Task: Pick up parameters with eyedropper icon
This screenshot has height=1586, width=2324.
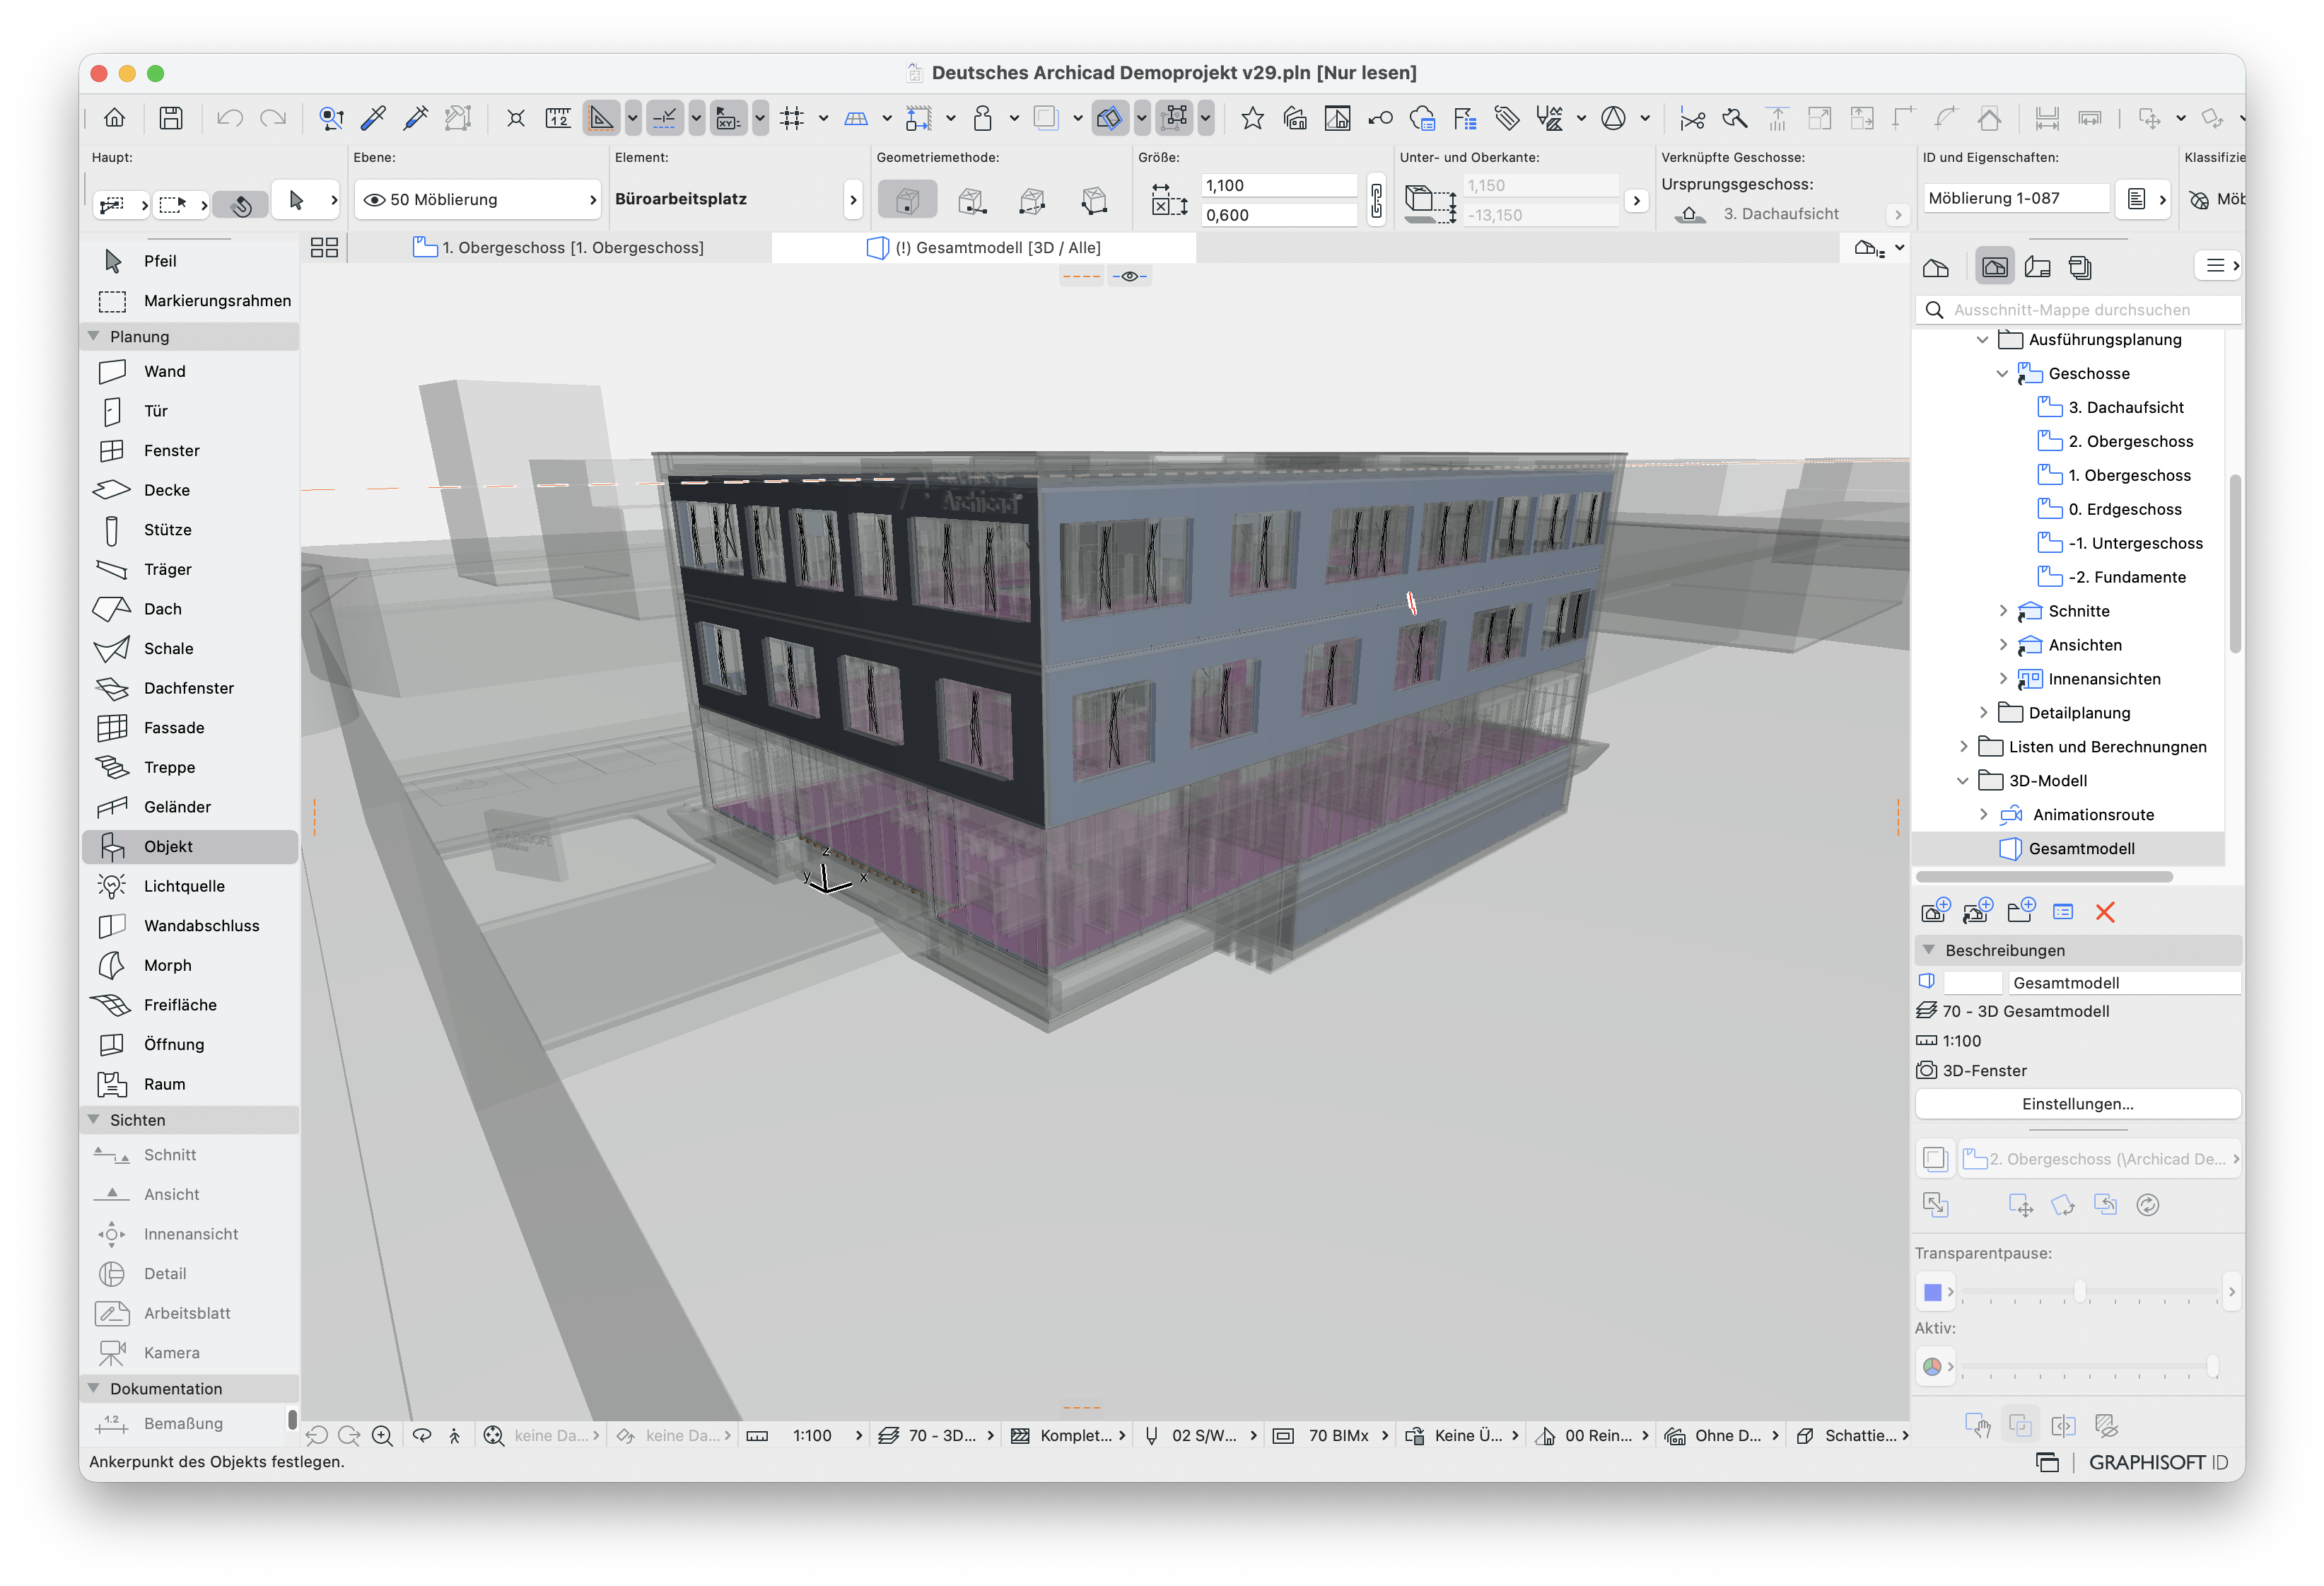Action: coord(373,118)
